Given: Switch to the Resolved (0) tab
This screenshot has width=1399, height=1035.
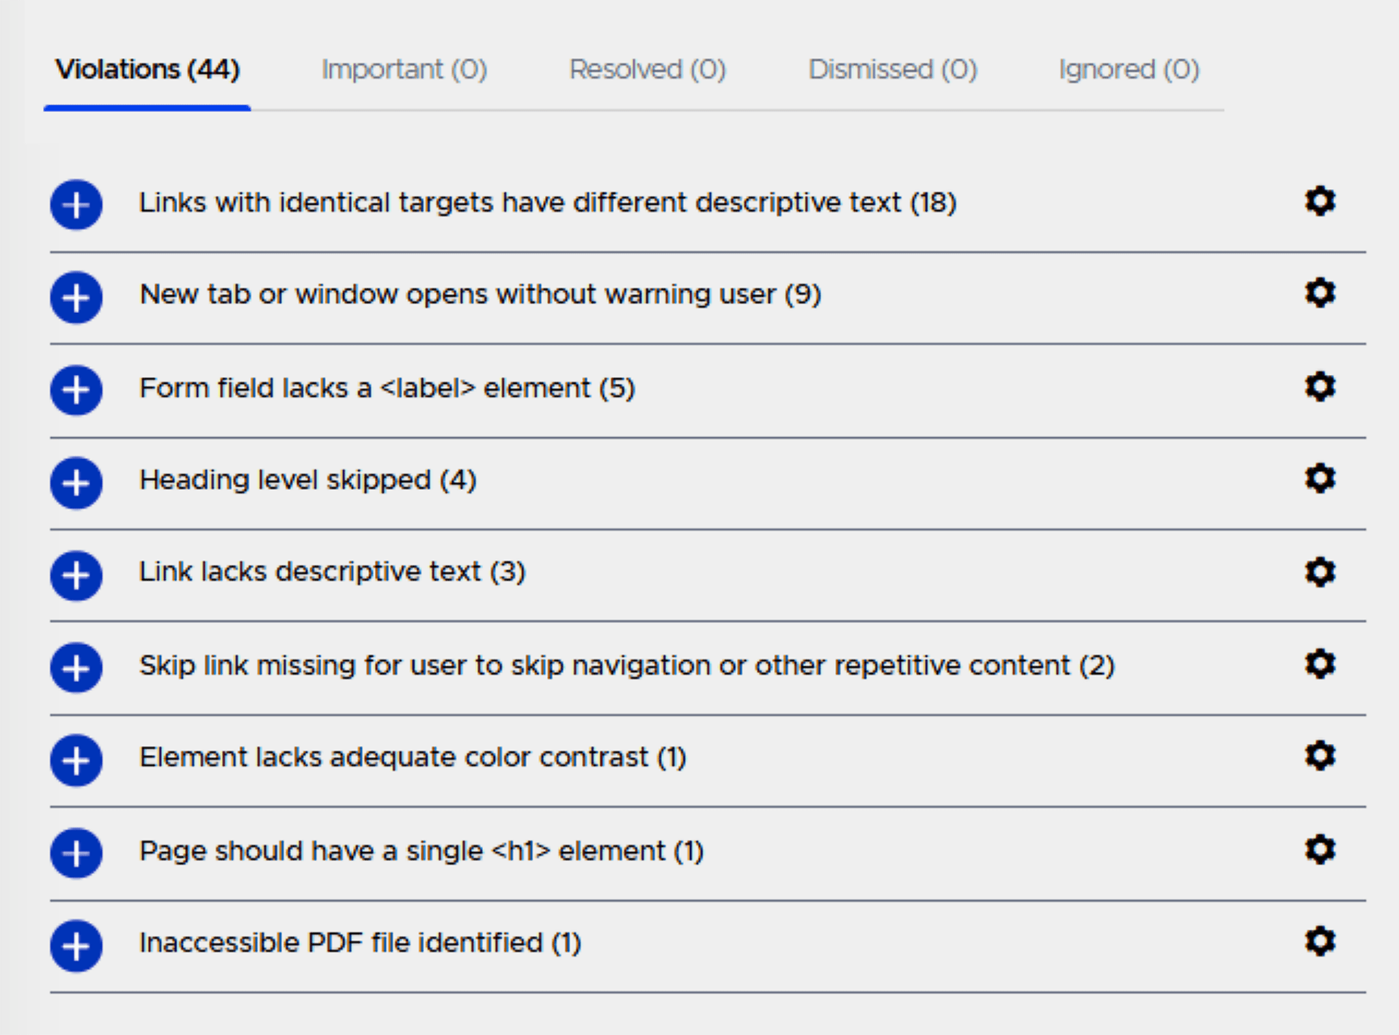Looking at the screenshot, I should pyautogui.click(x=647, y=70).
